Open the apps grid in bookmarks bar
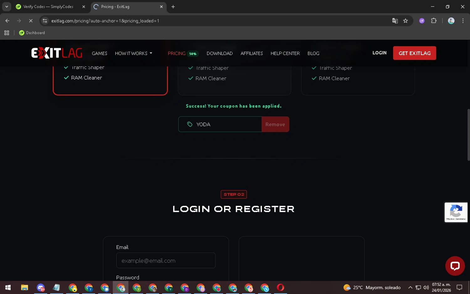Screen dimensions: 470x294 (x=7, y=33)
